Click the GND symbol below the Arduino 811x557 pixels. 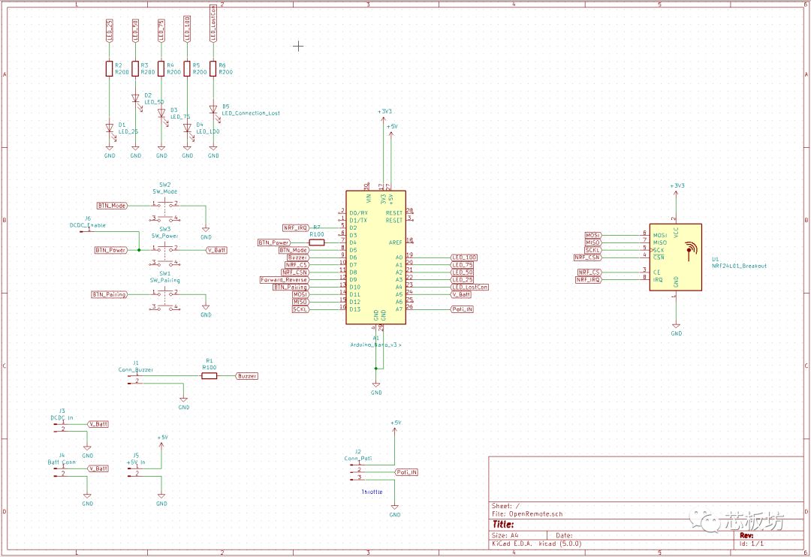[x=376, y=388]
